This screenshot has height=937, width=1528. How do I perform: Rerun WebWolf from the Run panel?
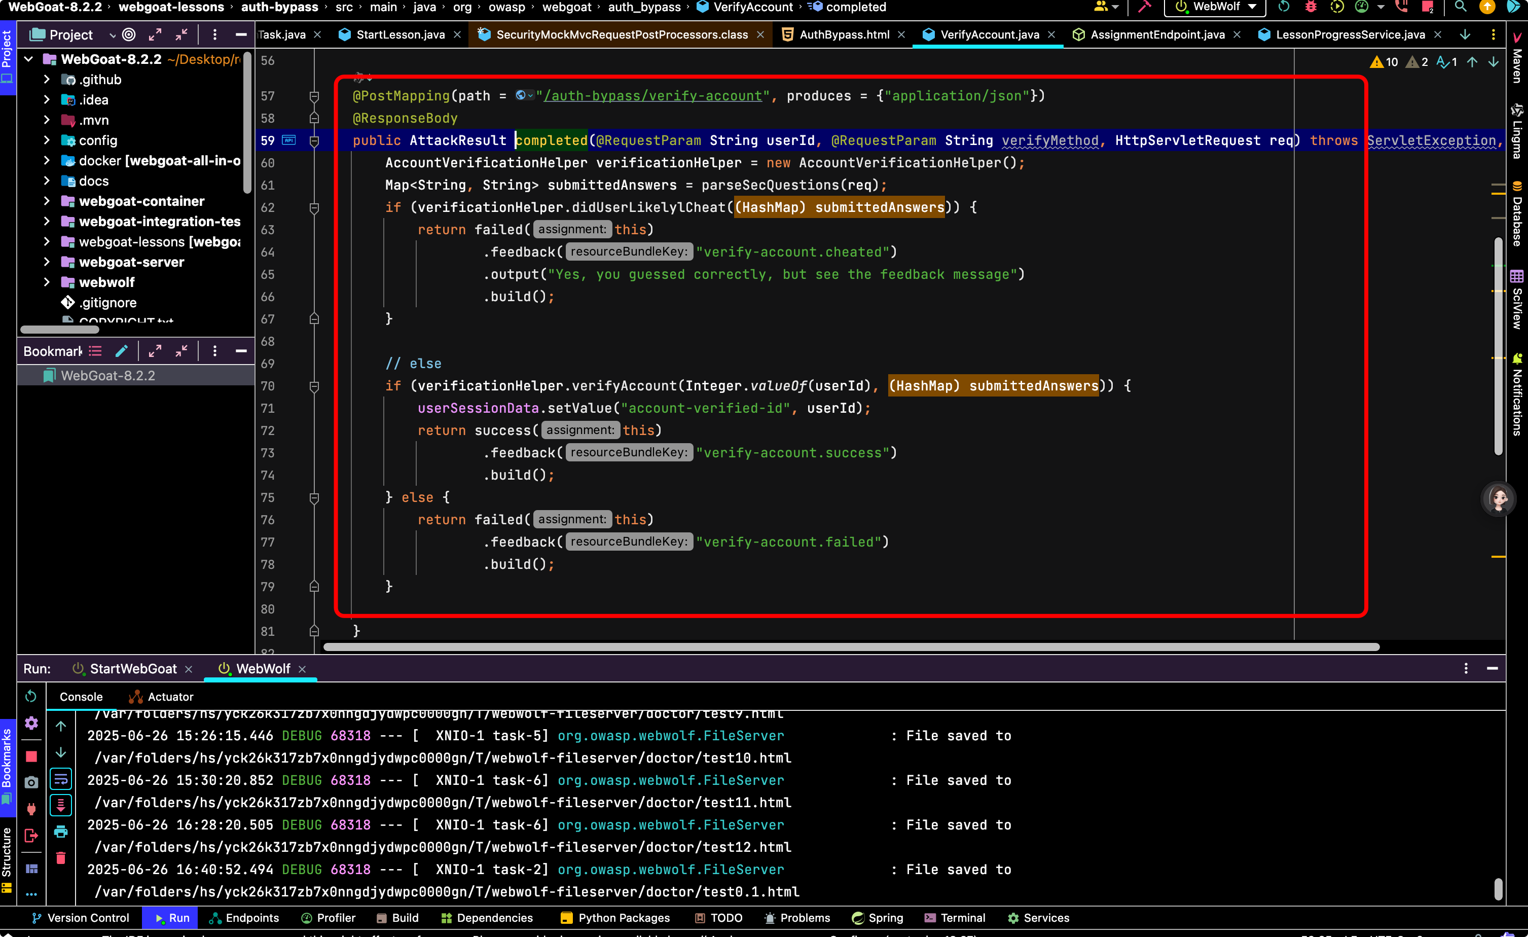(31, 696)
